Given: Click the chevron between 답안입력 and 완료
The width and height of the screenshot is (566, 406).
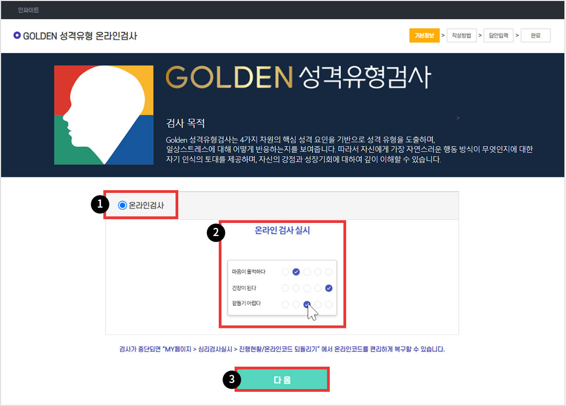Looking at the screenshot, I should coord(517,35).
